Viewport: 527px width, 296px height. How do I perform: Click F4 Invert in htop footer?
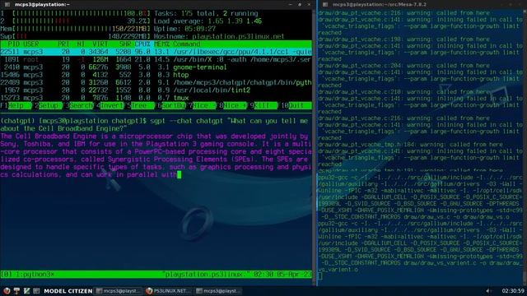click(x=109, y=105)
